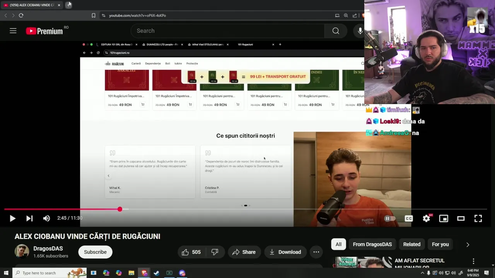This screenshot has height=278, width=495.
Task: Select the ALEX CIOBANU VINDE browser tab
Action: pyautogui.click(x=32, y=5)
